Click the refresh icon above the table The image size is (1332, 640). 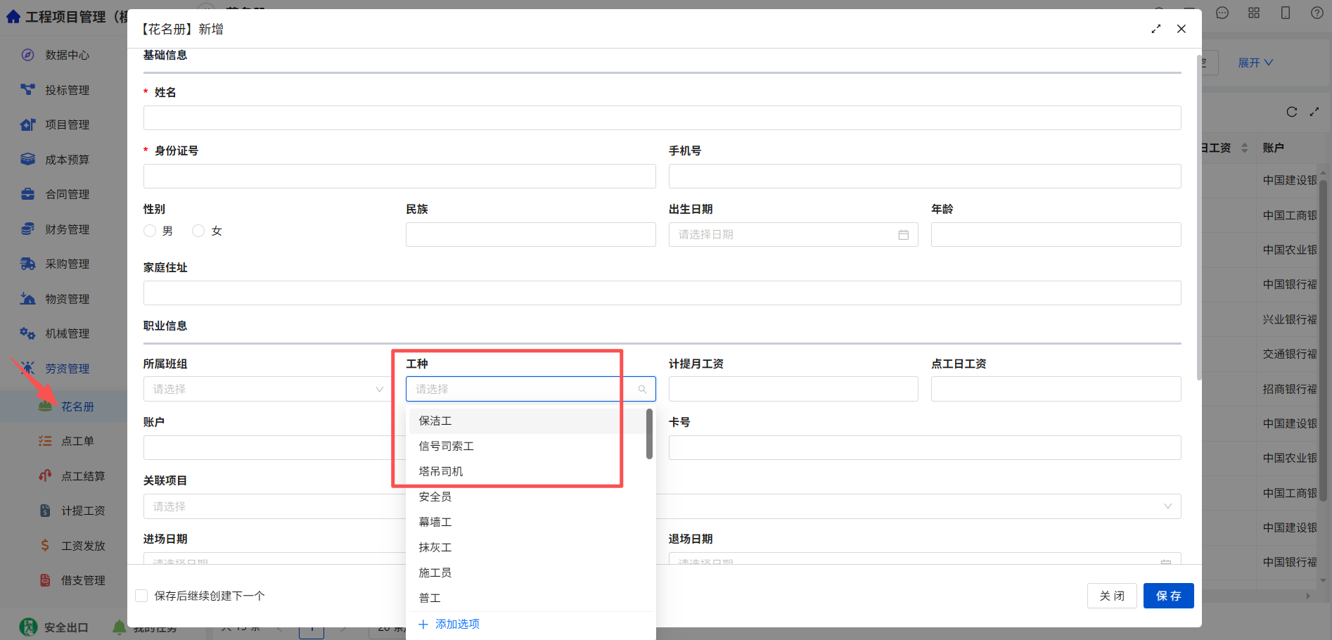tap(1292, 112)
